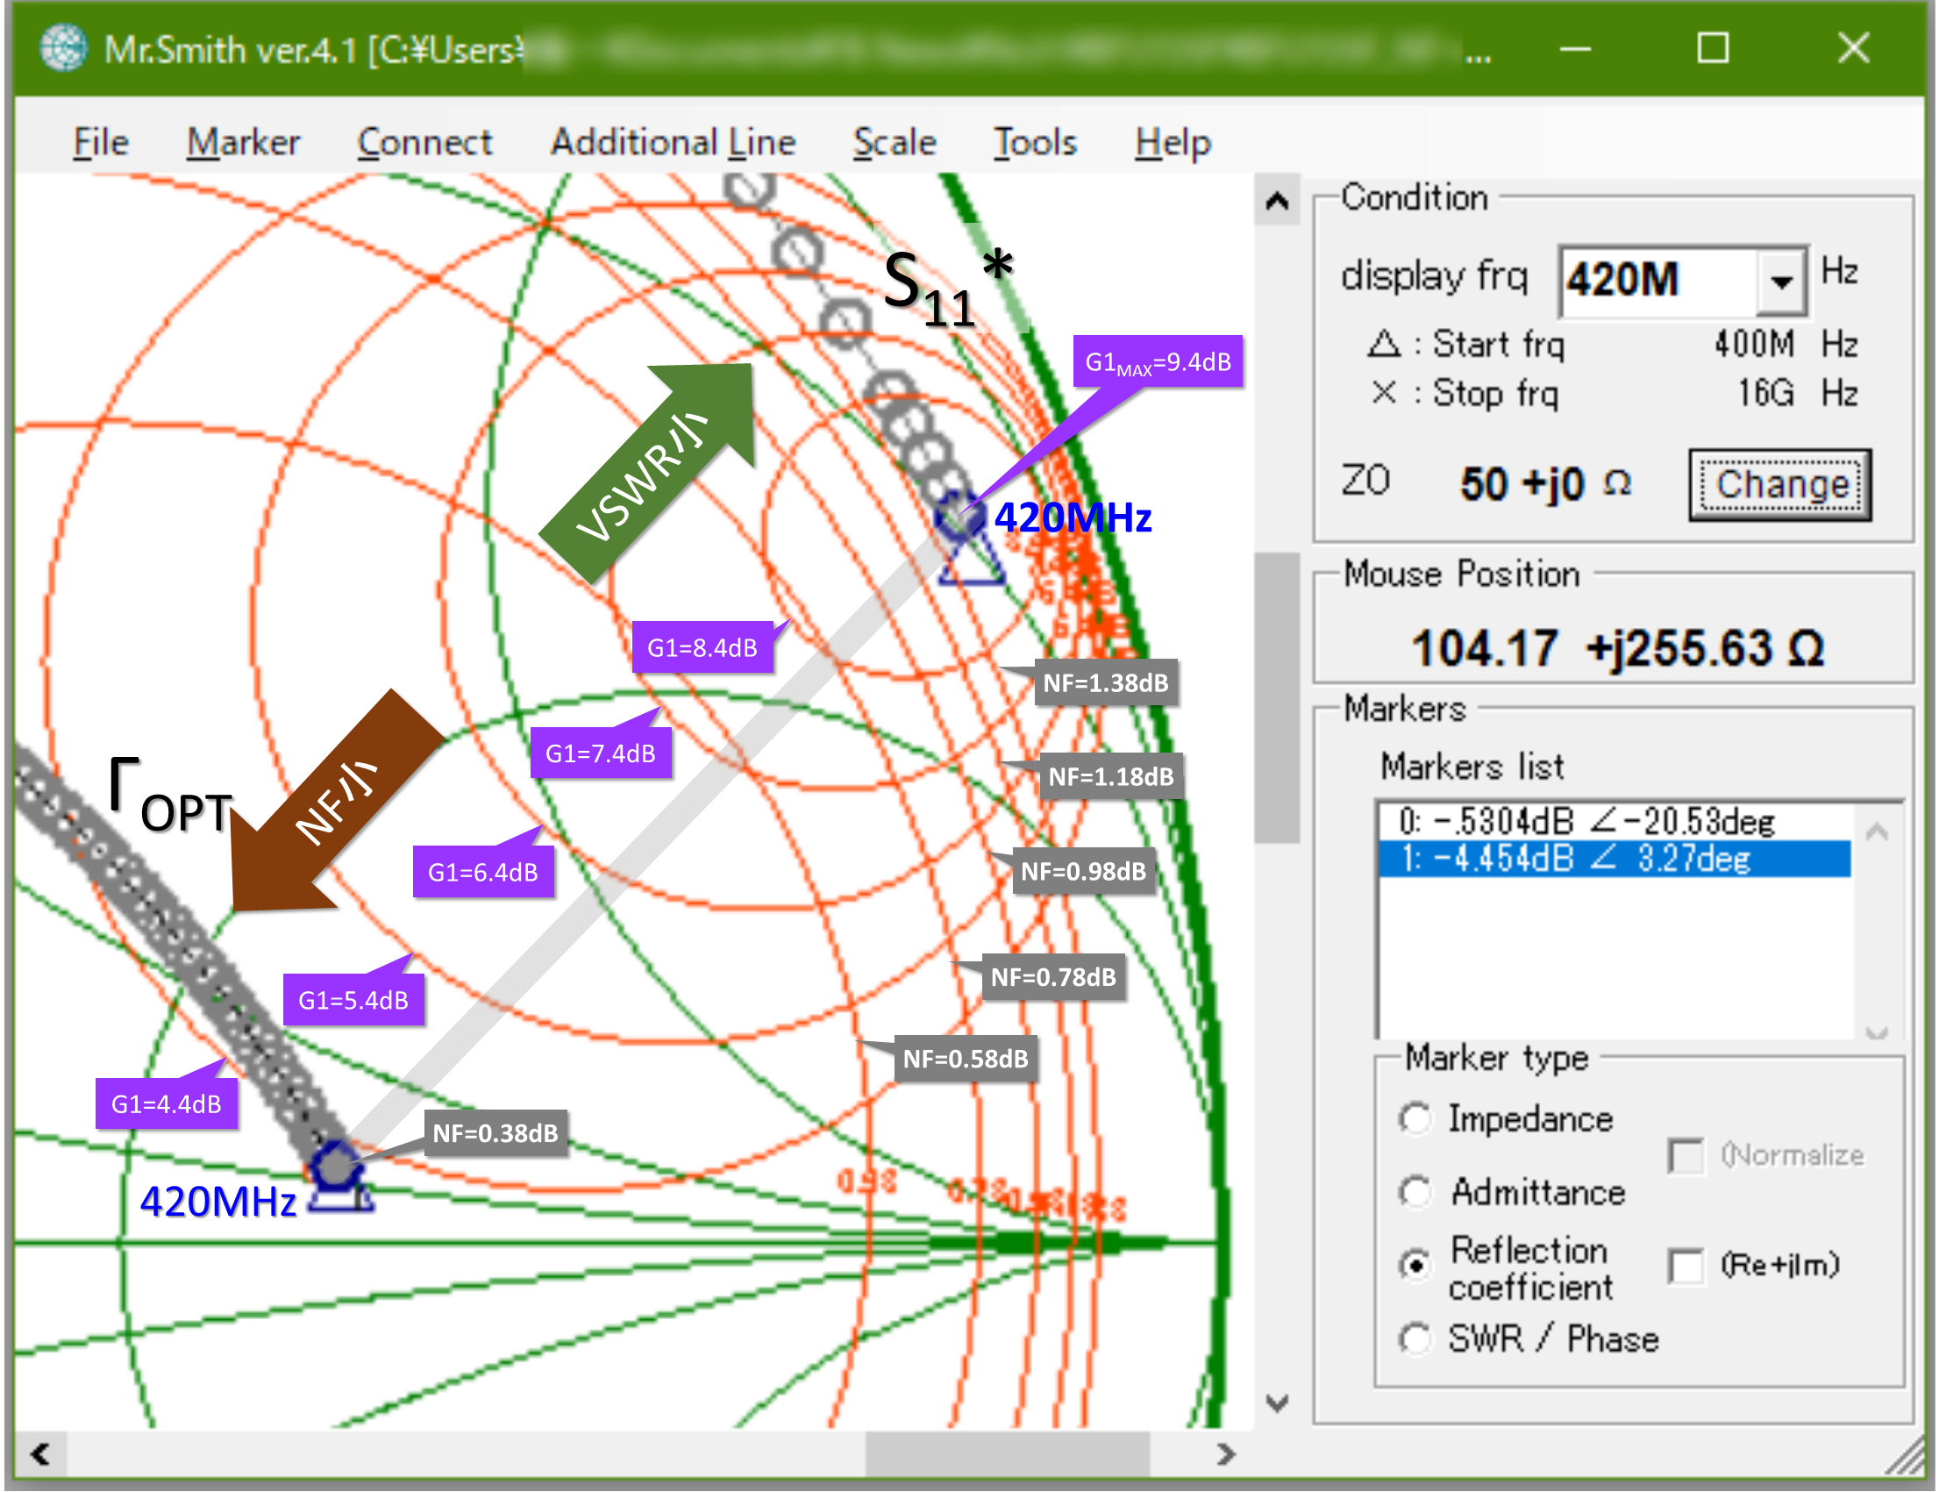1939x1492 pixels.
Task: Click the G1=5.4dB label
Action: 353,1000
